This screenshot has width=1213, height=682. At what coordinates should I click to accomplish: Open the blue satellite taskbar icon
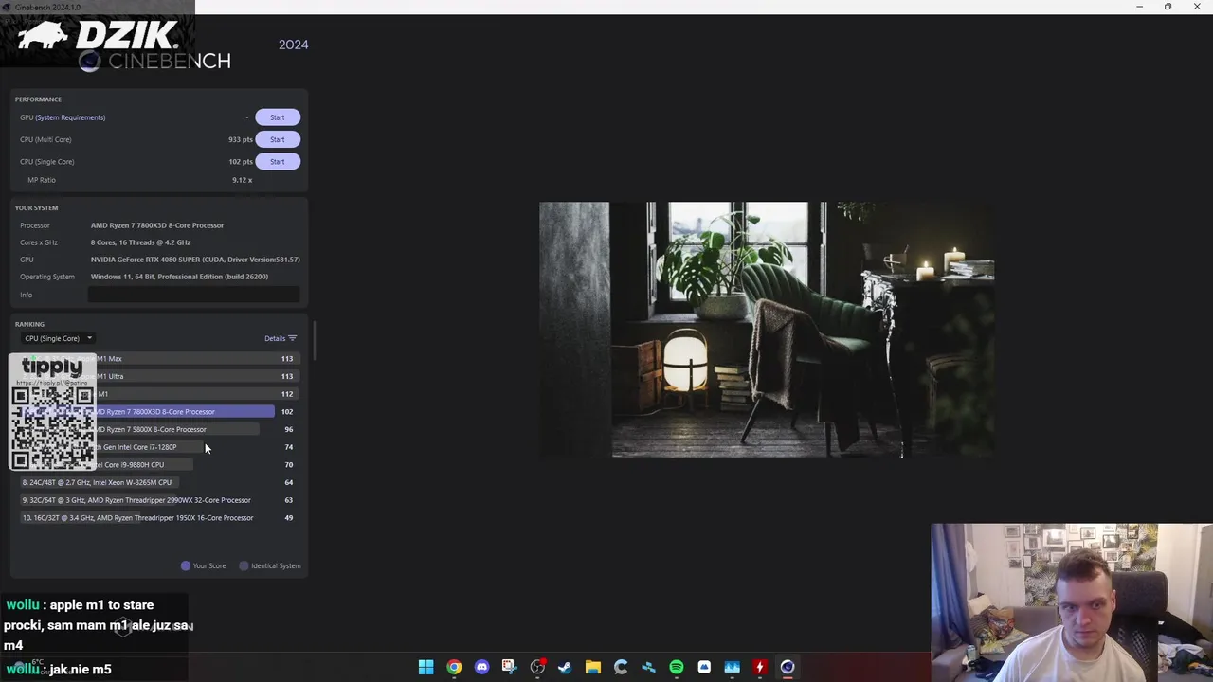648,667
